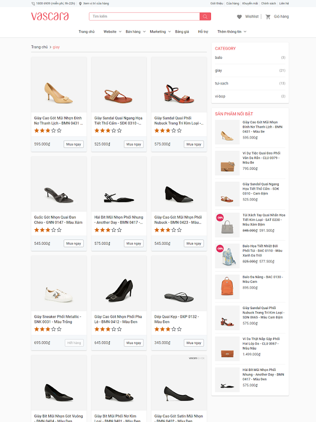The height and width of the screenshot is (422, 316).
Task: Select the Trang chủ menu item
Action: (x=87, y=31)
